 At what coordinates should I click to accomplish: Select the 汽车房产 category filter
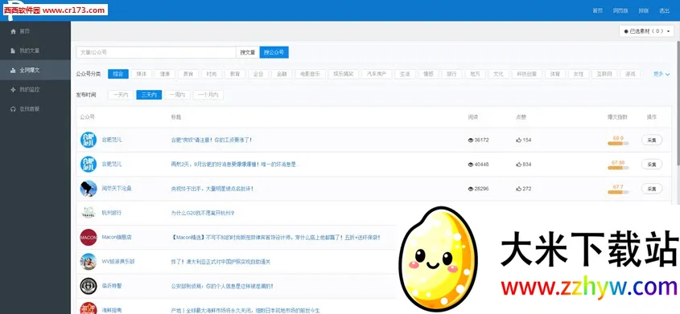point(377,74)
